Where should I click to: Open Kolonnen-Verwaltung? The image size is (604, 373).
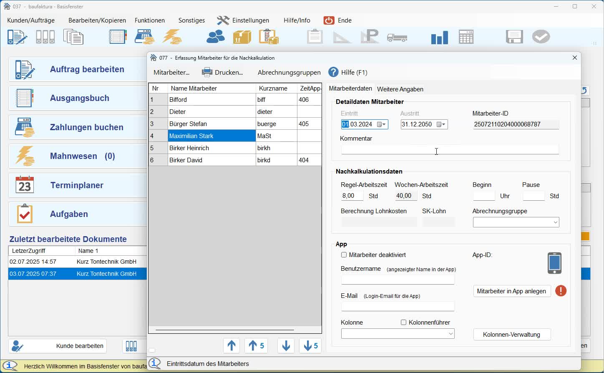click(512, 335)
